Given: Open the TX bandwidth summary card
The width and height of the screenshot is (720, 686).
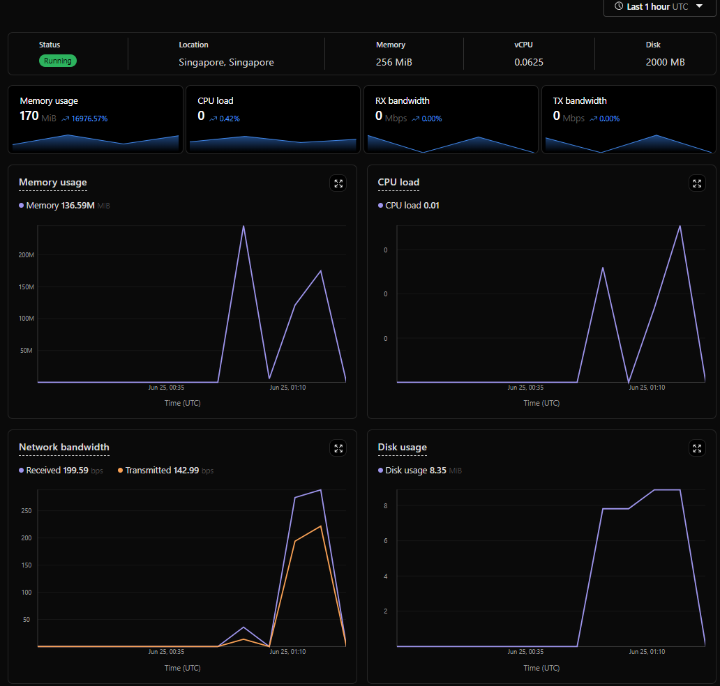Looking at the screenshot, I should pyautogui.click(x=629, y=119).
